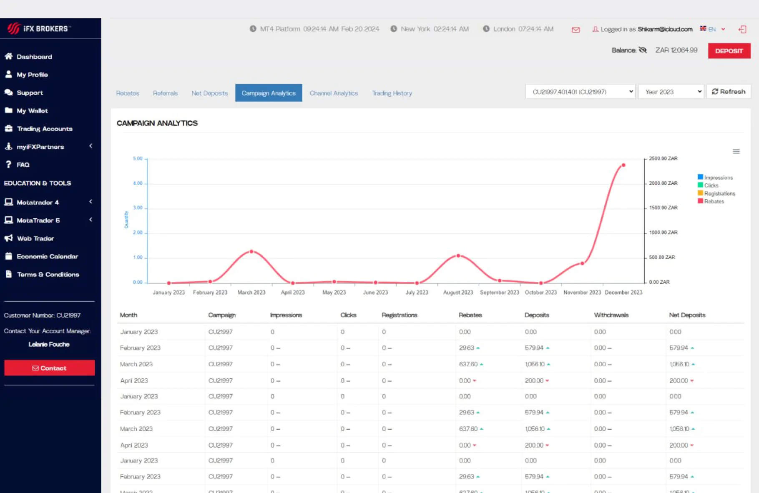Open the chart hamburger menu icon
Screen dimensions: 759x493
click(736, 151)
